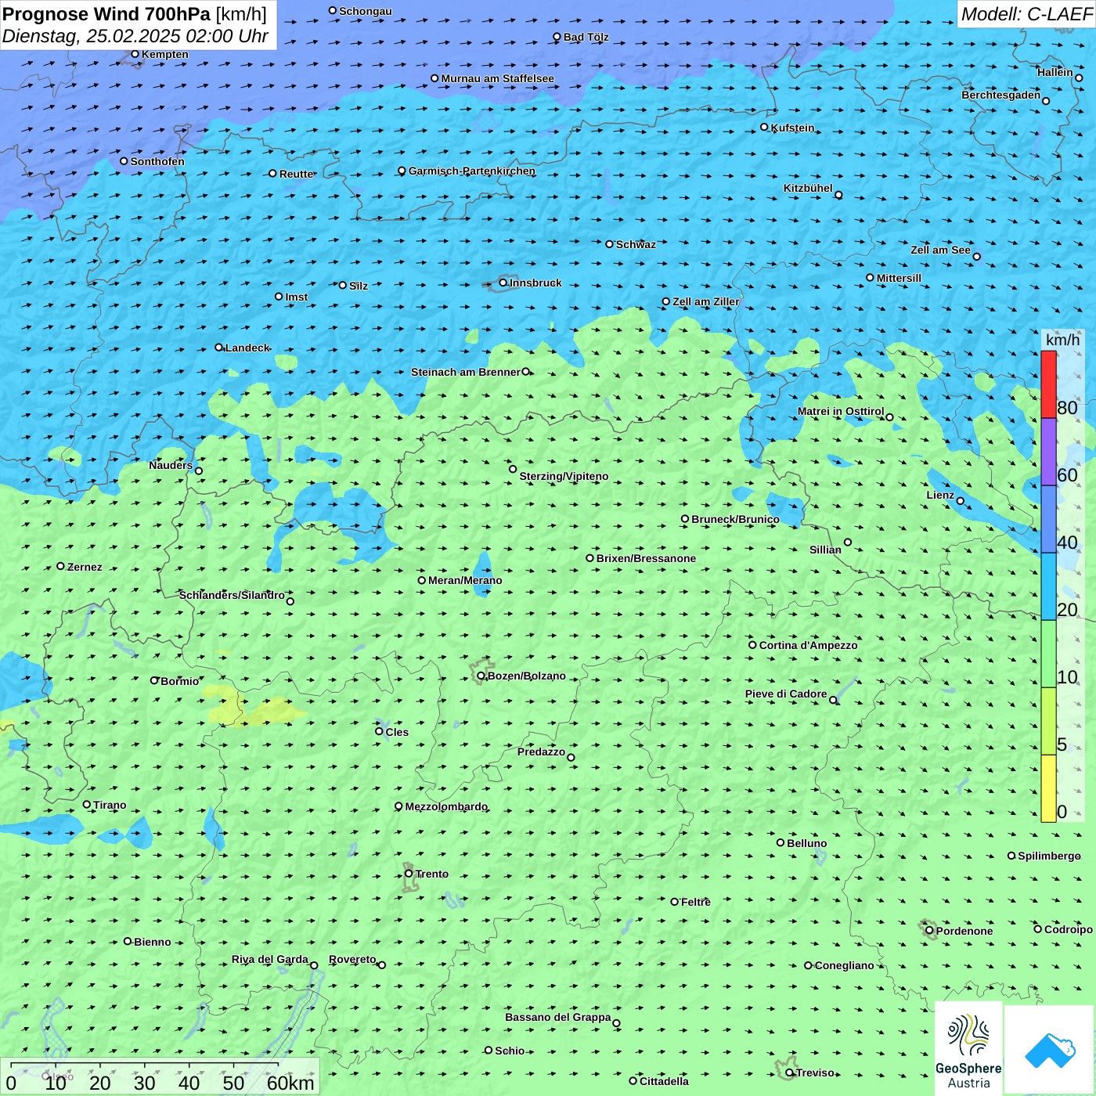Select the Bormio location marker
This screenshot has width=1096, height=1096.
coord(154,680)
